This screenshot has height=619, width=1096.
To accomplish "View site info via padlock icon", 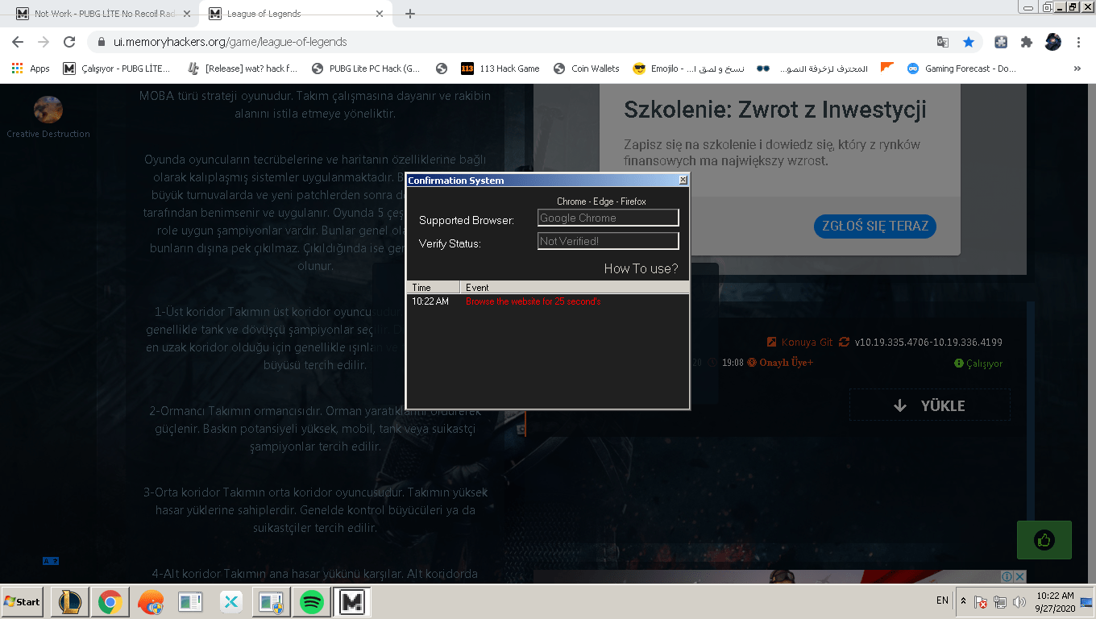I will point(102,42).
